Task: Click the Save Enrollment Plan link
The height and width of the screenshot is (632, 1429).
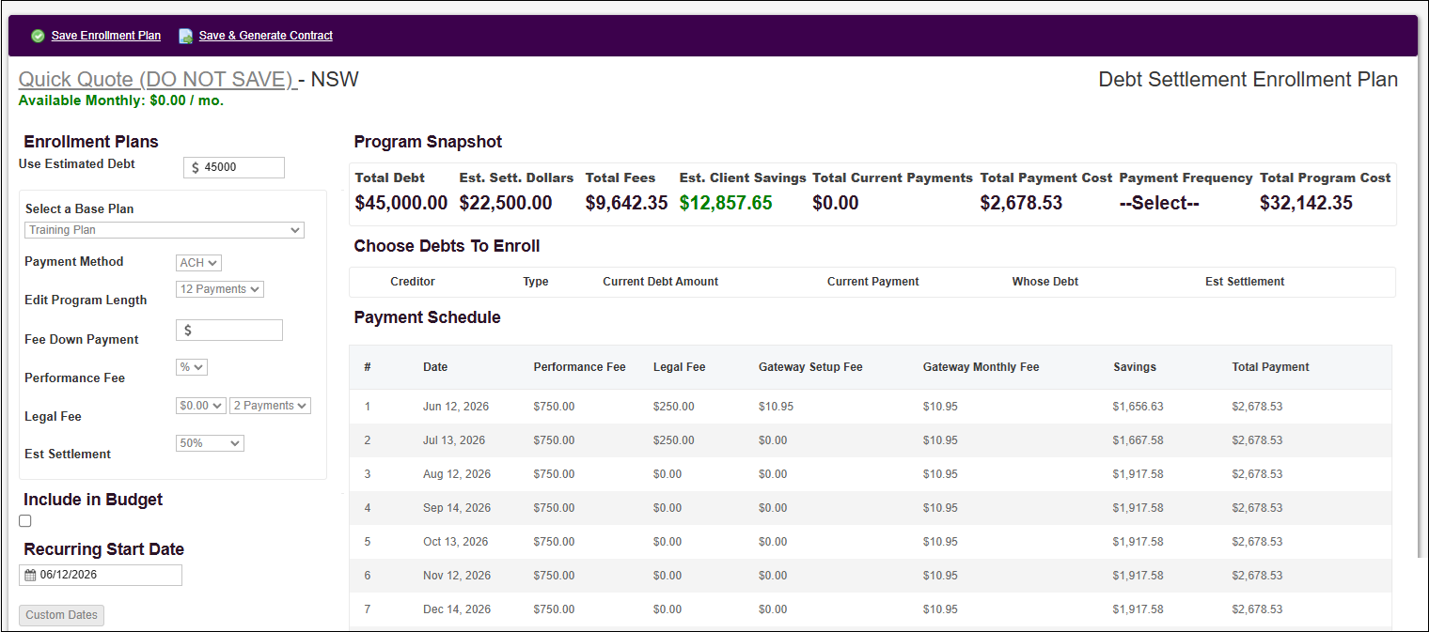Action: 106,36
